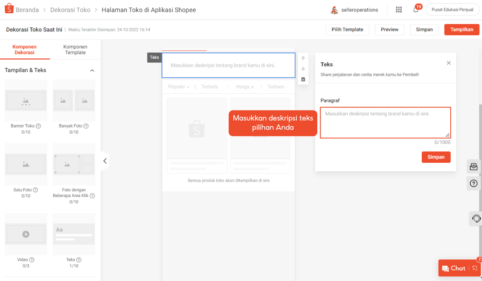Viewport: 482px width, 281px height.
Task: Select the Video component thumbnail
Action: pyautogui.click(x=26, y=234)
